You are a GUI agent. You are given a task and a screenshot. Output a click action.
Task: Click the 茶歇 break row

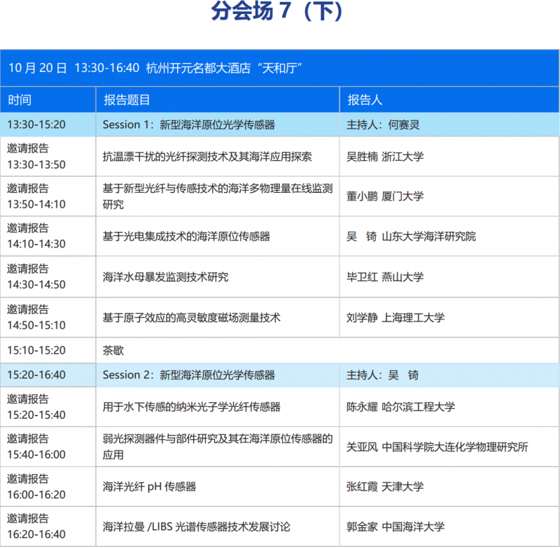pyautogui.click(x=113, y=350)
